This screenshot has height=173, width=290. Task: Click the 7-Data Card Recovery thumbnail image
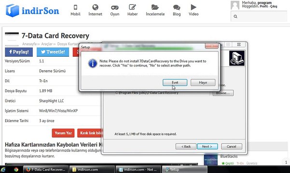tap(12, 39)
